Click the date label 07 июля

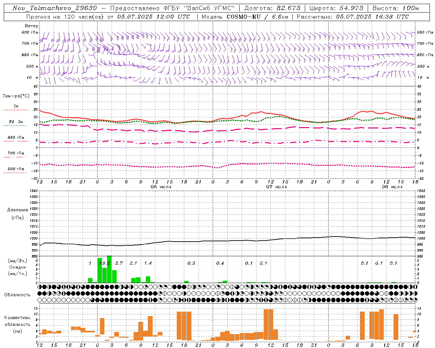276,187
